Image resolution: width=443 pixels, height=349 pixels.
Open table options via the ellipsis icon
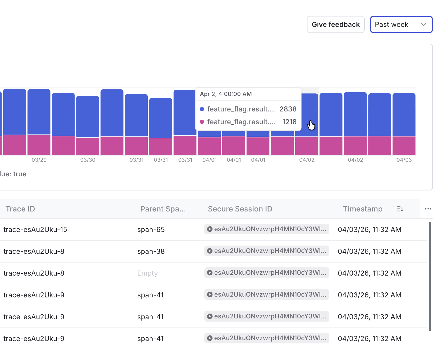(428, 209)
